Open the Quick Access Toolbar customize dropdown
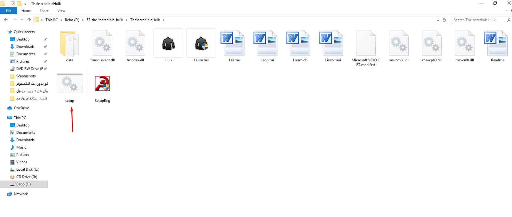 tap(25, 4)
